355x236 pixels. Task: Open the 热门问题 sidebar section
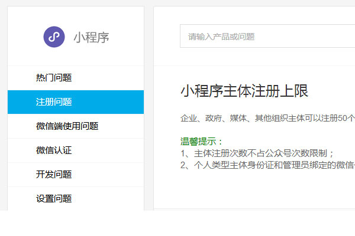point(76,78)
